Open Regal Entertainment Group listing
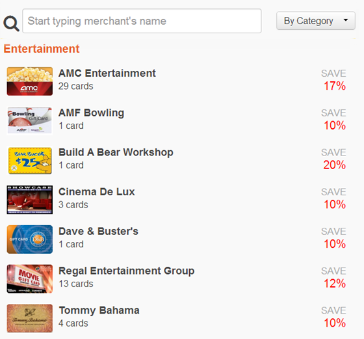 coord(127,271)
